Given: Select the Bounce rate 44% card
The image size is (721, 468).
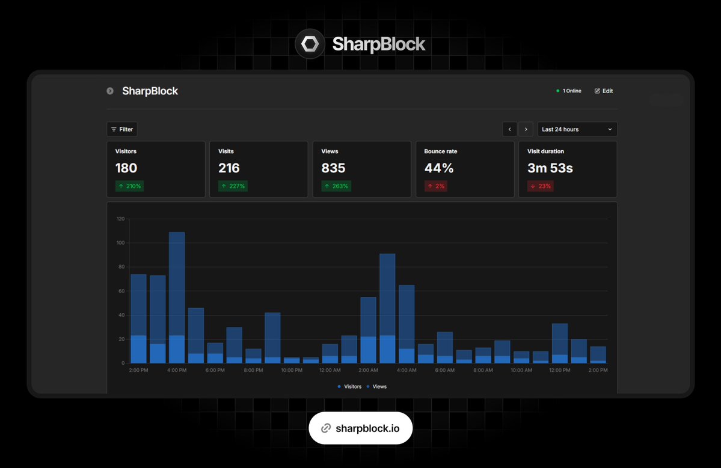Looking at the screenshot, I should pos(465,169).
